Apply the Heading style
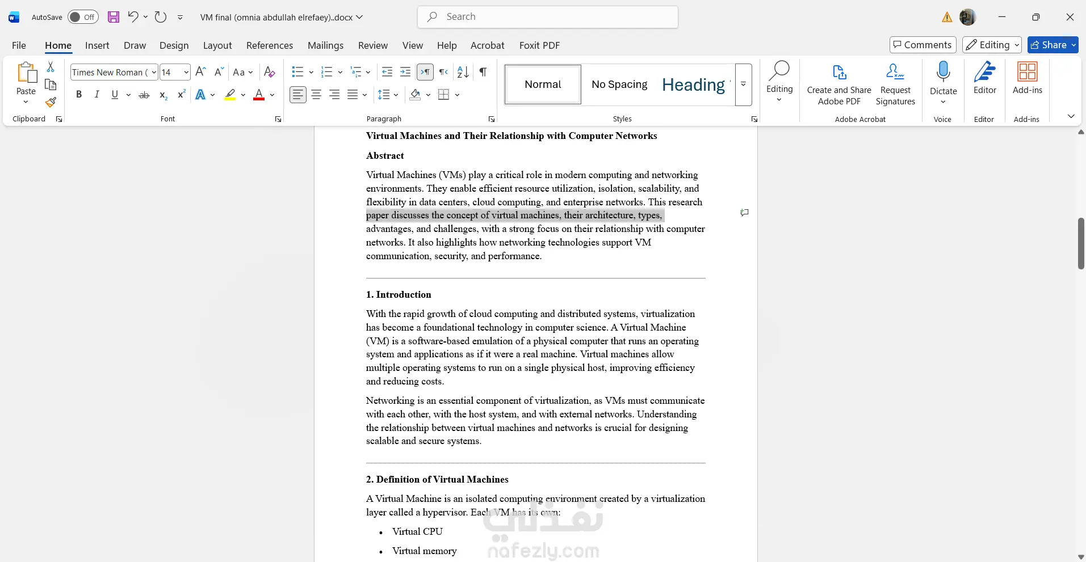Screen dimensions: 1086x562 [694, 84]
